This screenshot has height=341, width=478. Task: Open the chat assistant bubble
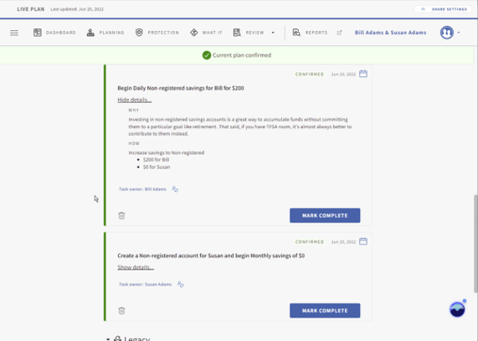(457, 309)
